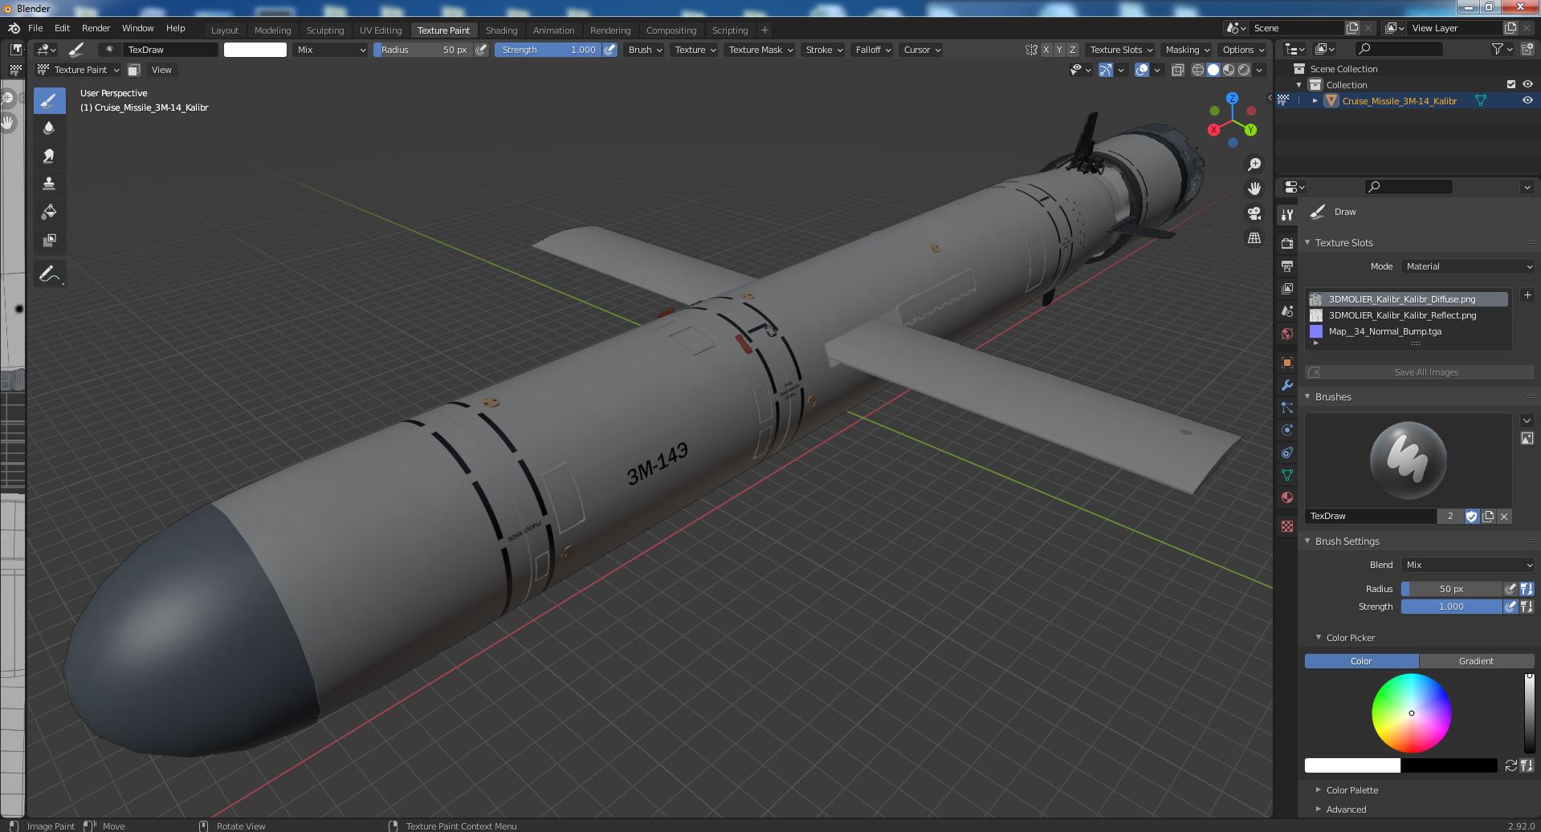1541x832 pixels.
Task: Duplicate the TexDraw brush
Action: point(1488,516)
